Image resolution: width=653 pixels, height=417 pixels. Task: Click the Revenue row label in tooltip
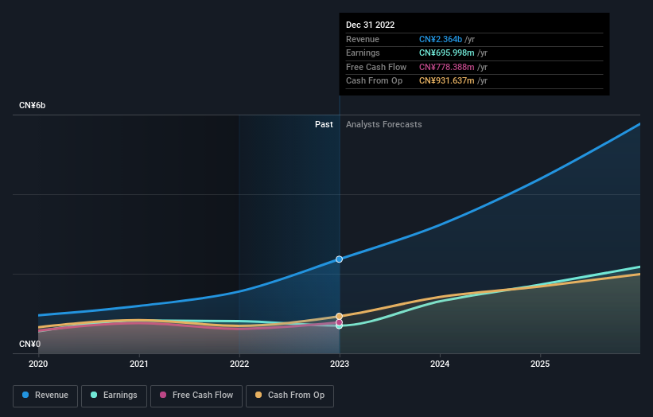pyautogui.click(x=363, y=39)
